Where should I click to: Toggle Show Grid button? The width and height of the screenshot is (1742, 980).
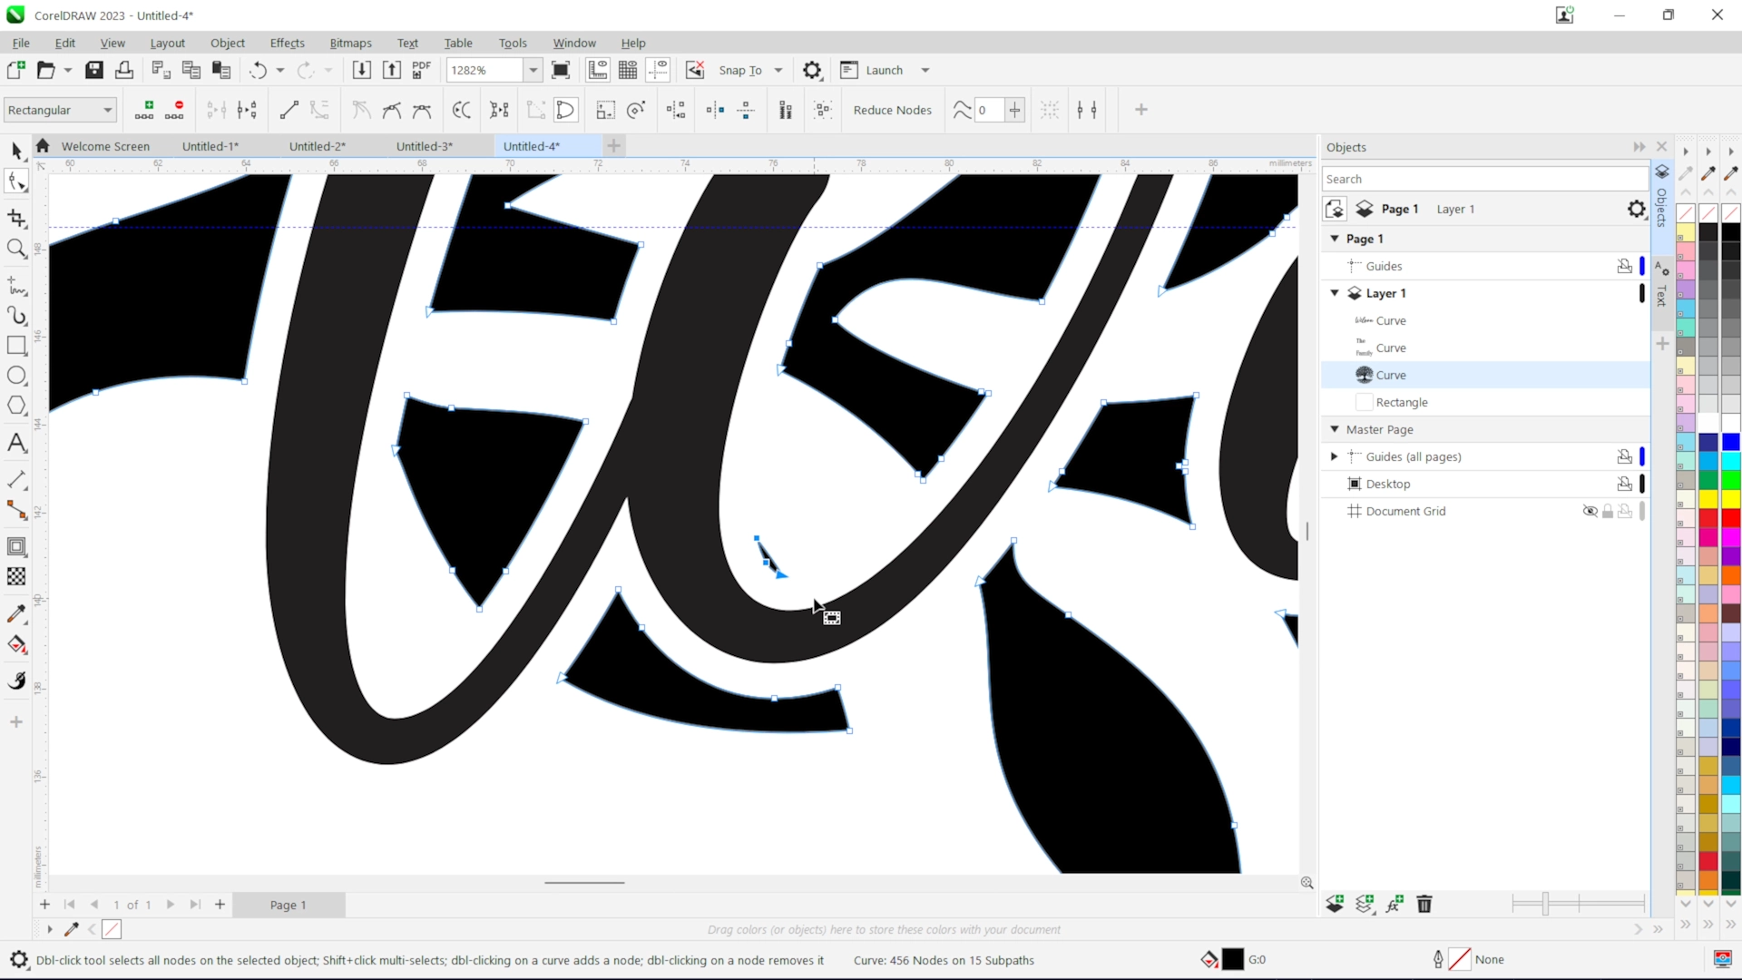coord(628,70)
